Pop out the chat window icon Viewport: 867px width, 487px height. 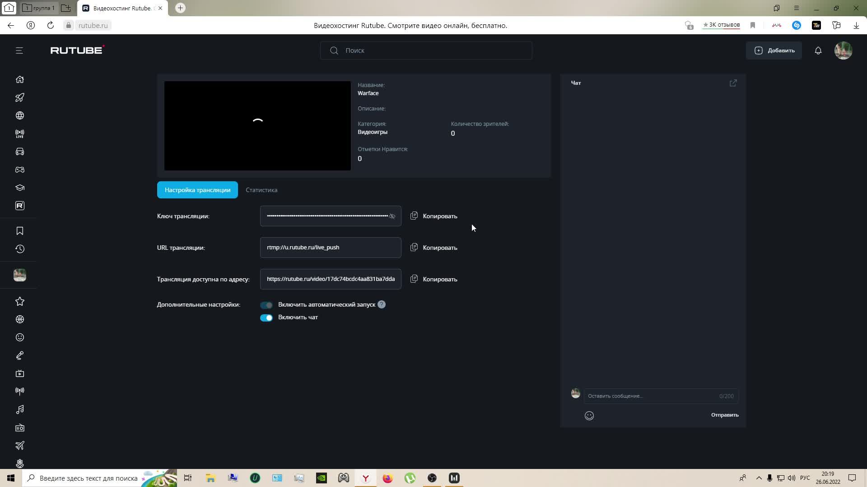733,83
